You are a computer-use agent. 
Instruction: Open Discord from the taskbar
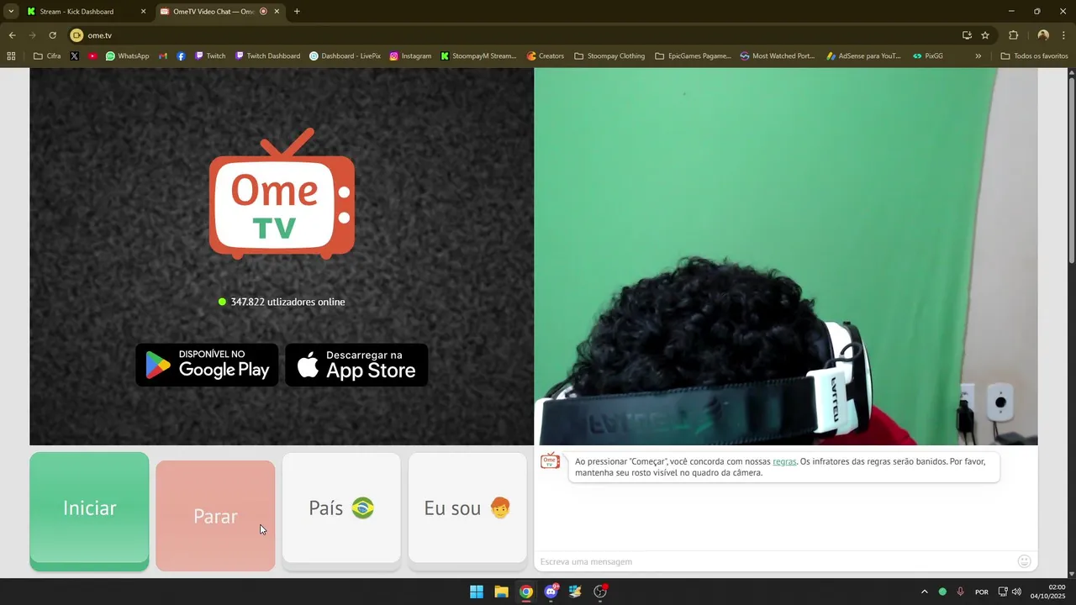tap(551, 592)
